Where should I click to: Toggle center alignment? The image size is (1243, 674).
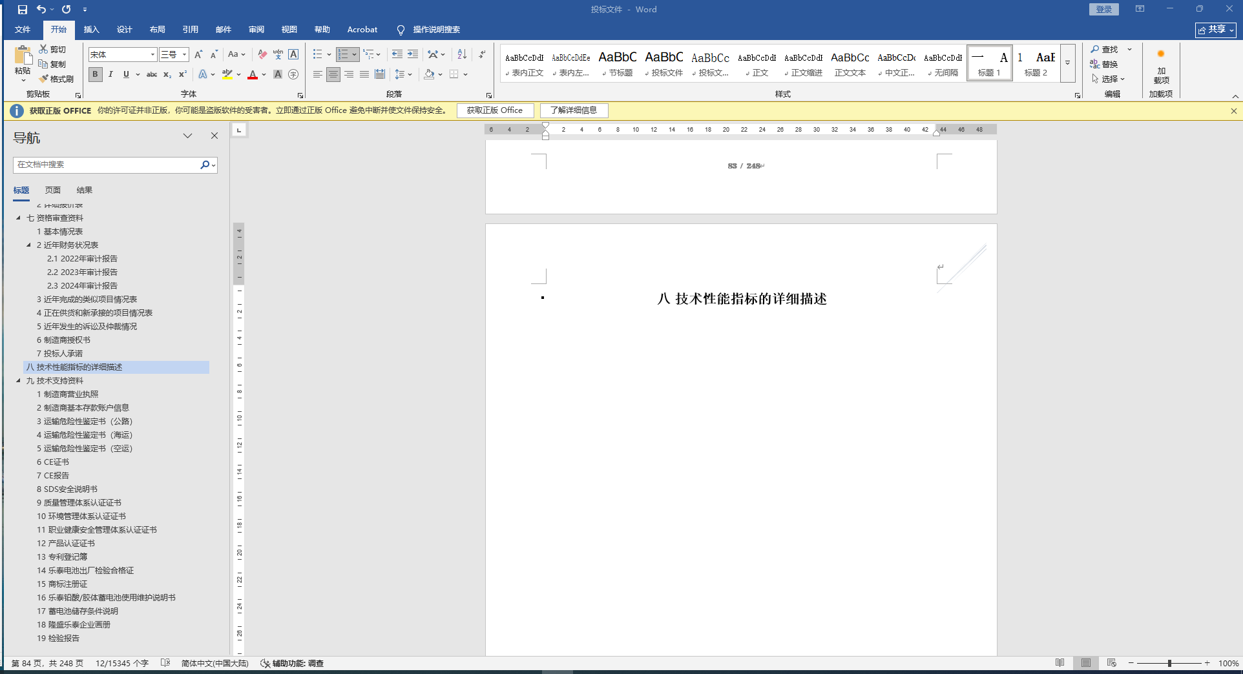[x=333, y=75]
